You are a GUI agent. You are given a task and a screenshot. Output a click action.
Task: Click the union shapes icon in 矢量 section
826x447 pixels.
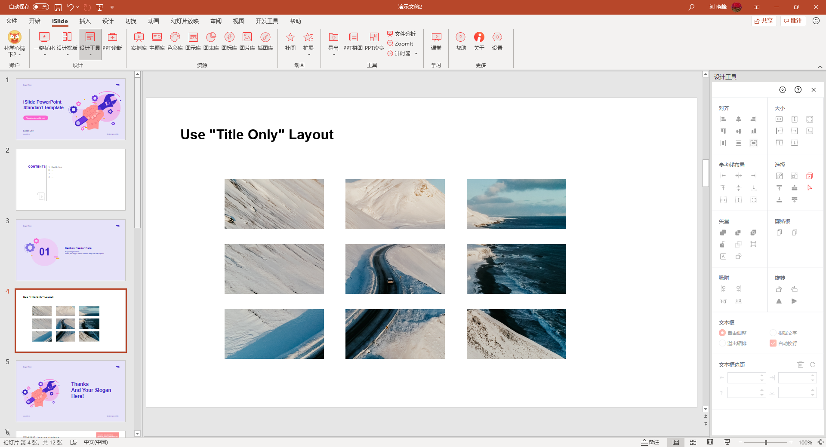(x=723, y=233)
